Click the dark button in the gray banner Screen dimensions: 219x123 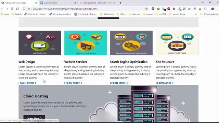click(108, 18)
